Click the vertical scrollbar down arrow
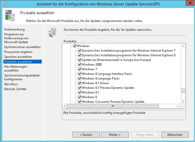The height and width of the screenshot is (142, 195). [x=183, y=101]
